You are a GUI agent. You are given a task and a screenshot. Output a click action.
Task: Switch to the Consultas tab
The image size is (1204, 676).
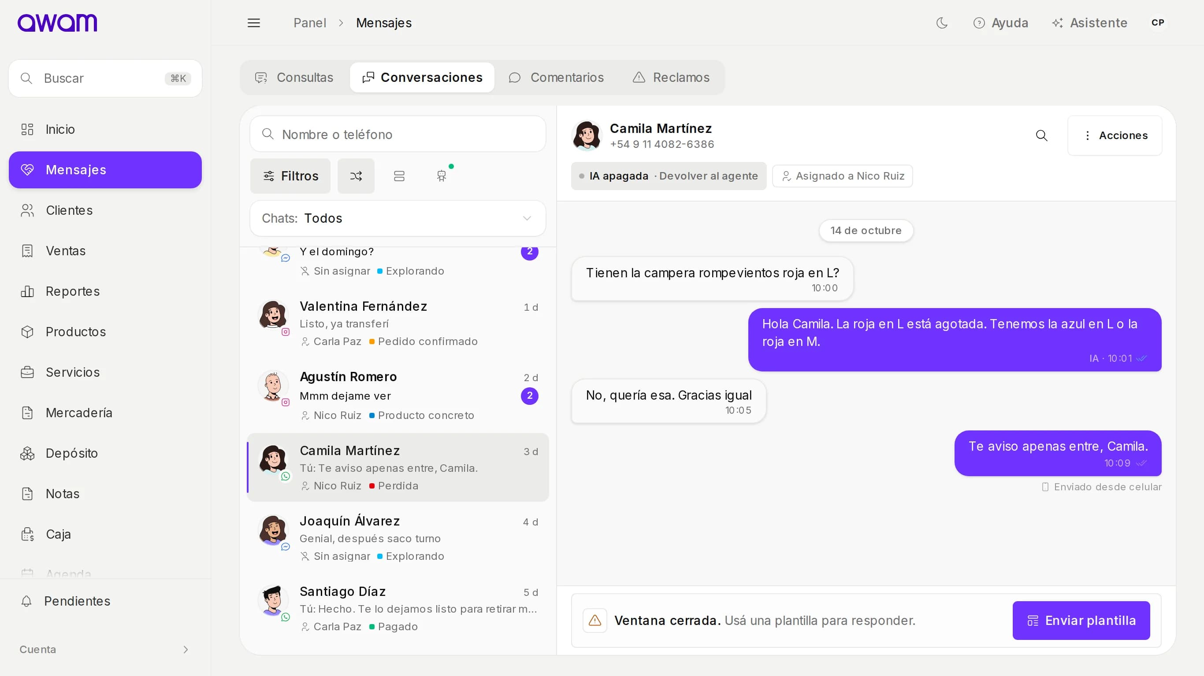tap(294, 77)
